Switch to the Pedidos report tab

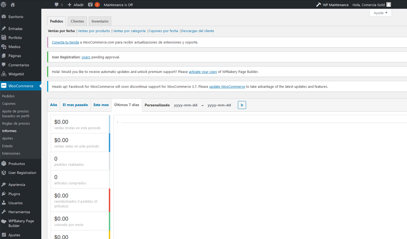tap(57, 21)
